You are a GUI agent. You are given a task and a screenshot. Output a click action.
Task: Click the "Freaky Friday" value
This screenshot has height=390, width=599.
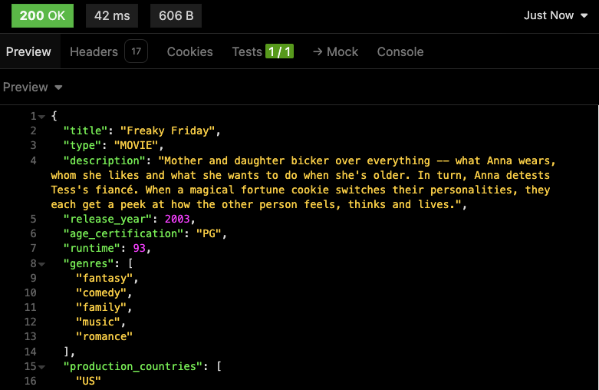point(168,131)
